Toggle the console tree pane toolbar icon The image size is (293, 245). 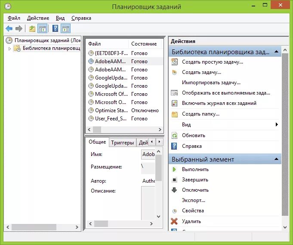point(43,28)
